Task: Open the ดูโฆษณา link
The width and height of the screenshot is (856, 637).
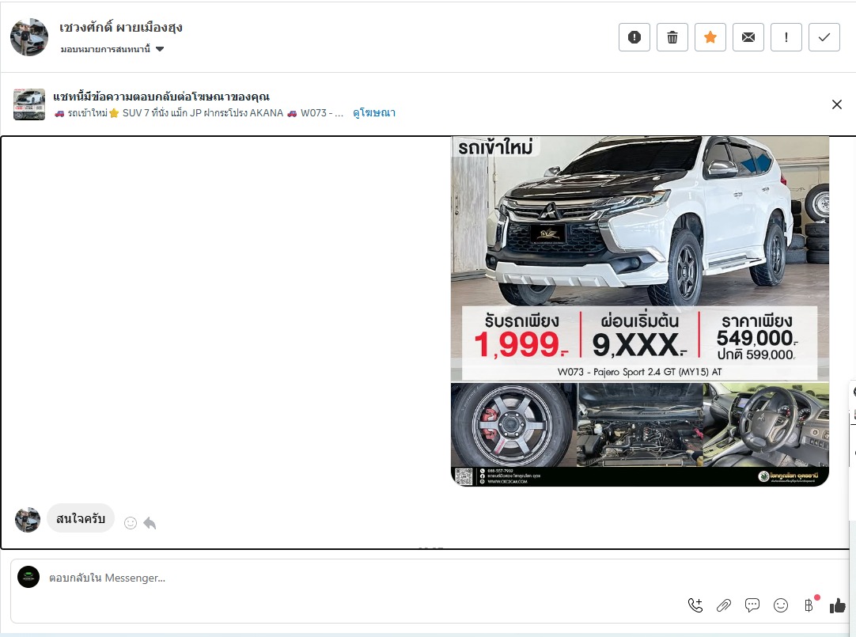Action: [x=374, y=113]
